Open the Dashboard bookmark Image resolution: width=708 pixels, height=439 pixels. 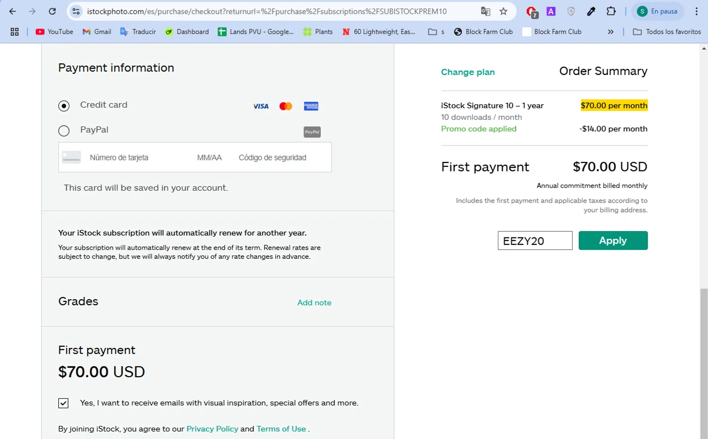point(187,32)
